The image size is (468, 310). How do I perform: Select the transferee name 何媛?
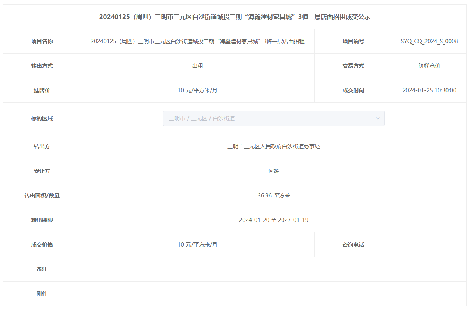(x=273, y=171)
